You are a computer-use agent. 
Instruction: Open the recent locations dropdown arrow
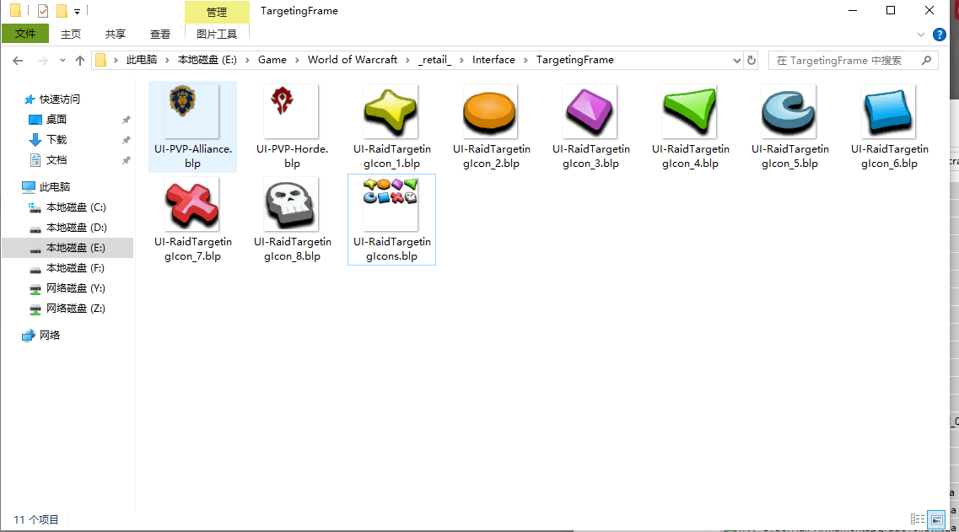pos(62,61)
